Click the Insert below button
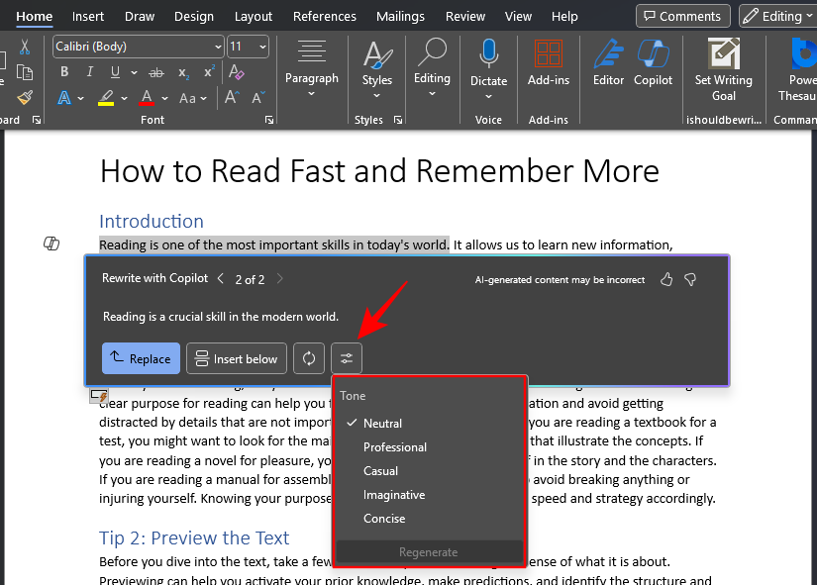The image size is (817, 585). coord(237,358)
